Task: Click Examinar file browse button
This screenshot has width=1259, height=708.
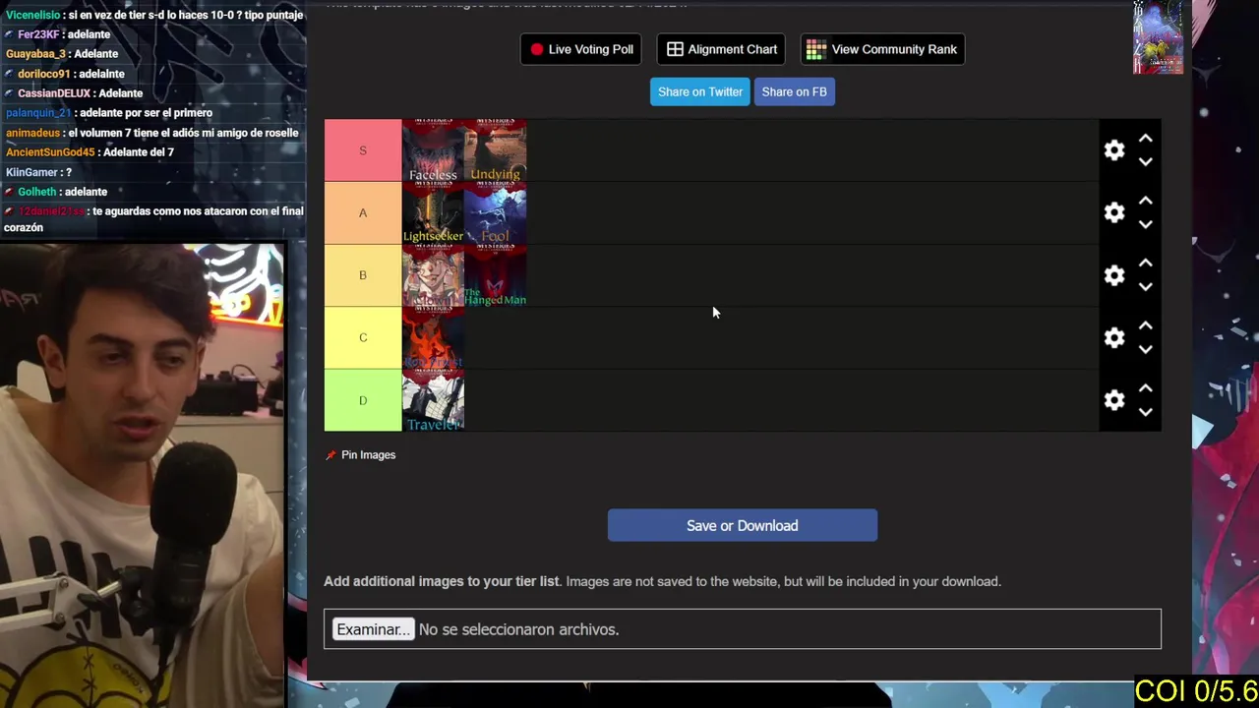Action: click(373, 629)
